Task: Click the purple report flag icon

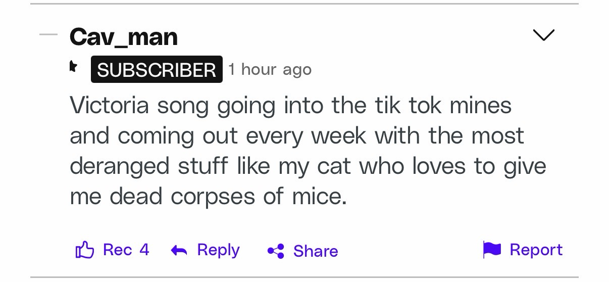Action: point(492,250)
